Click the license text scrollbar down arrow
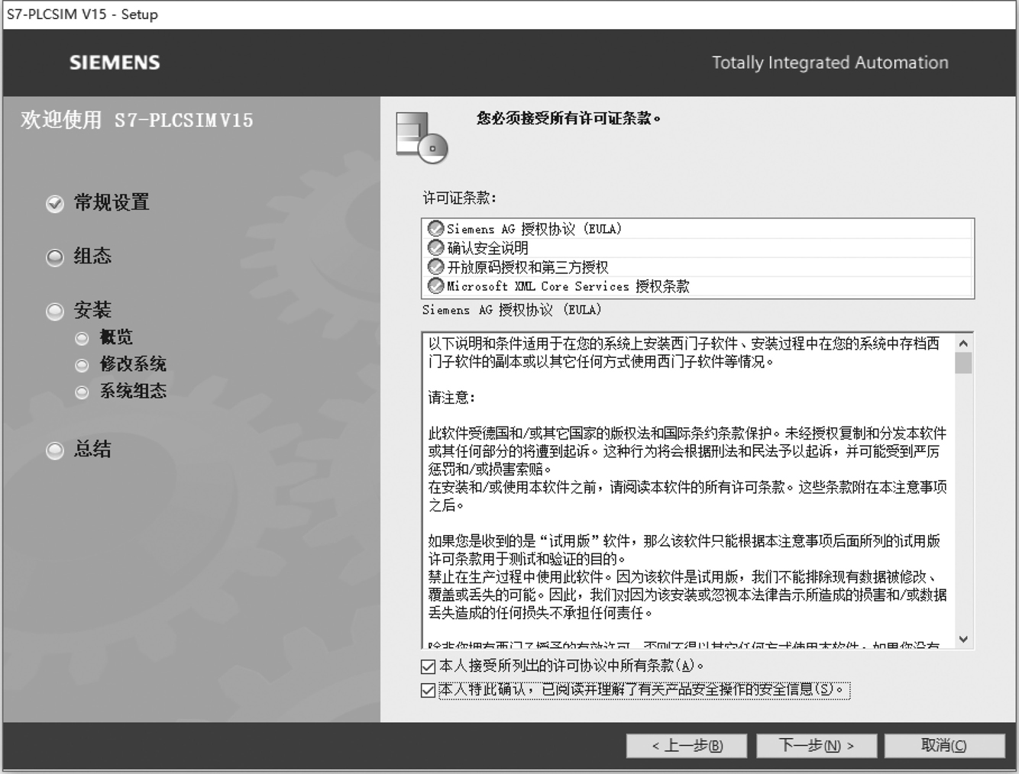1019x774 pixels. click(963, 639)
